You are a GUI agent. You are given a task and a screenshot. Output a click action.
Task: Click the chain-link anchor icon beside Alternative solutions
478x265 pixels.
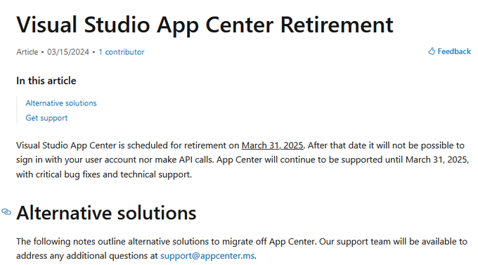point(6,212)
